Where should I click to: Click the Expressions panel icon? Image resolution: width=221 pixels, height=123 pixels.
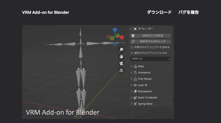pos(135,91)
